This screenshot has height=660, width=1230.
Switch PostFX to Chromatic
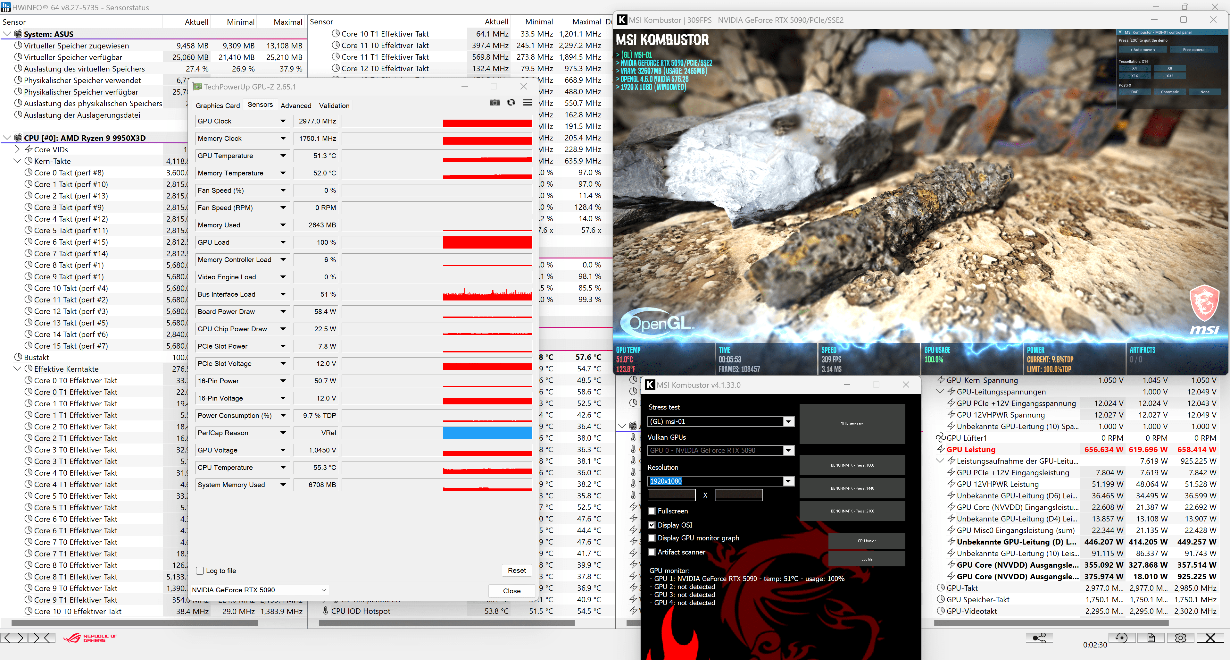1169,92
